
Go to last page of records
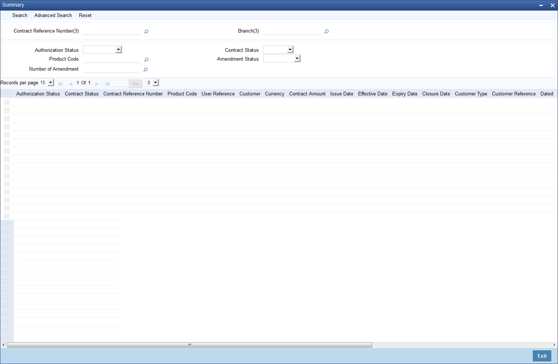tap(108, 84)
